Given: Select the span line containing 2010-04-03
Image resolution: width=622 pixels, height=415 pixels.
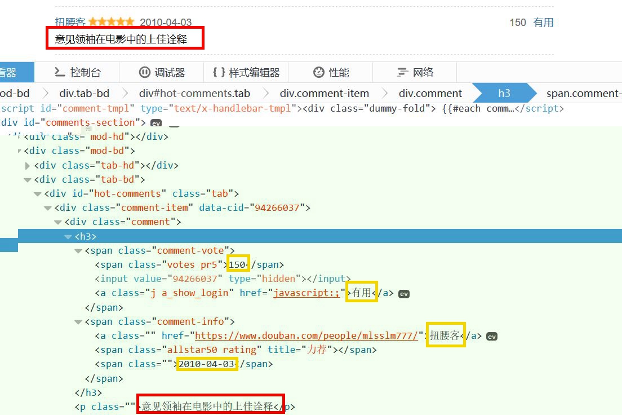Looking at the screenshot, I should [184, 364].
